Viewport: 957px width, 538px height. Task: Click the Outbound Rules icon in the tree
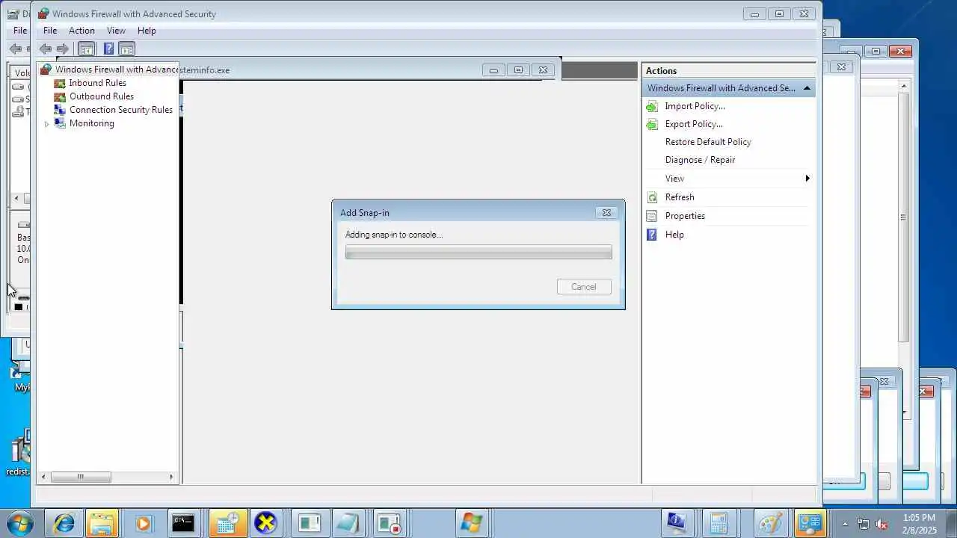pyautogui.click(x=60, y=96)
